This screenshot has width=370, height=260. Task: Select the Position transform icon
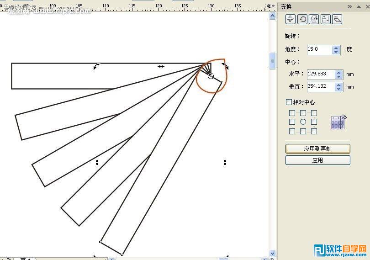point(290,19)
